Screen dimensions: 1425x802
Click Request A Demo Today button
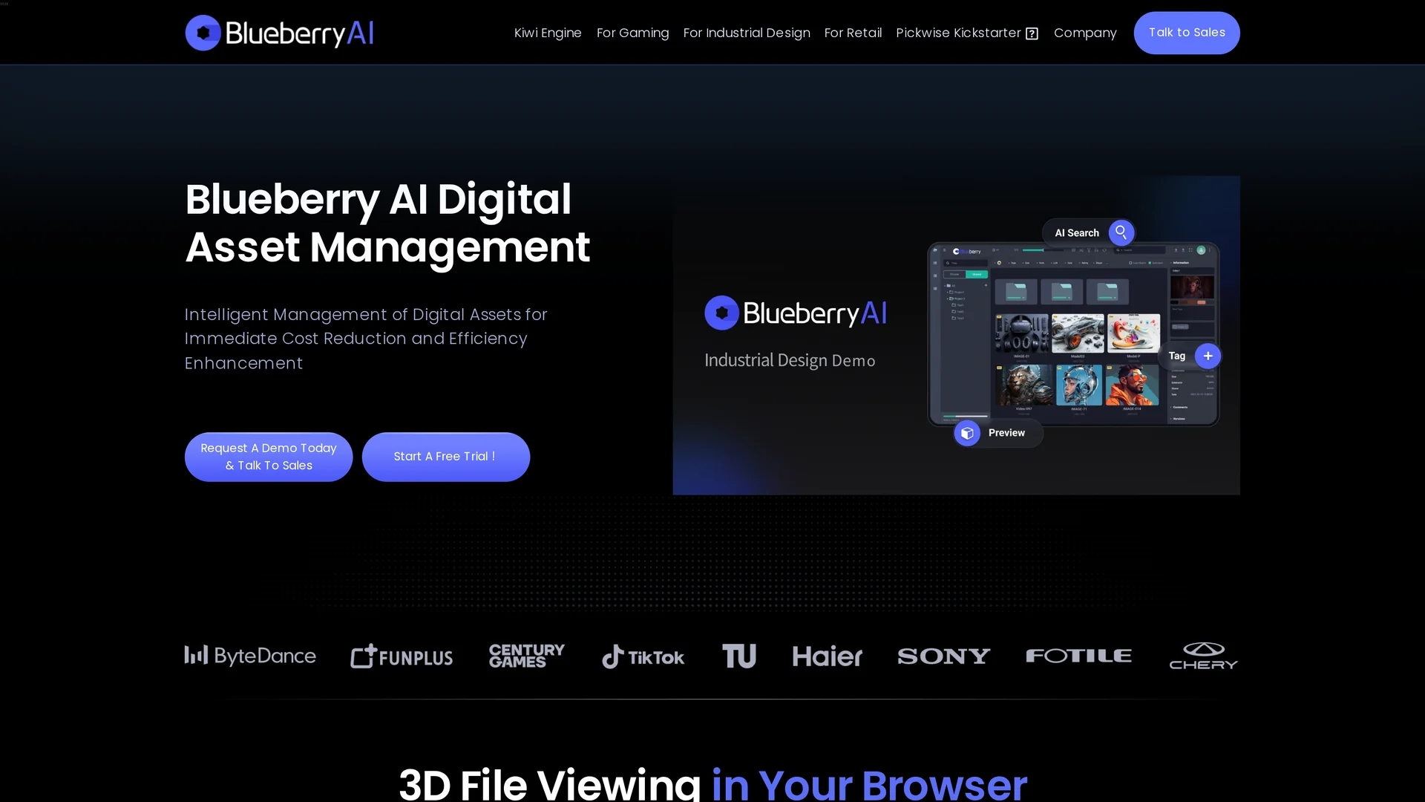(x=269, y=457)
